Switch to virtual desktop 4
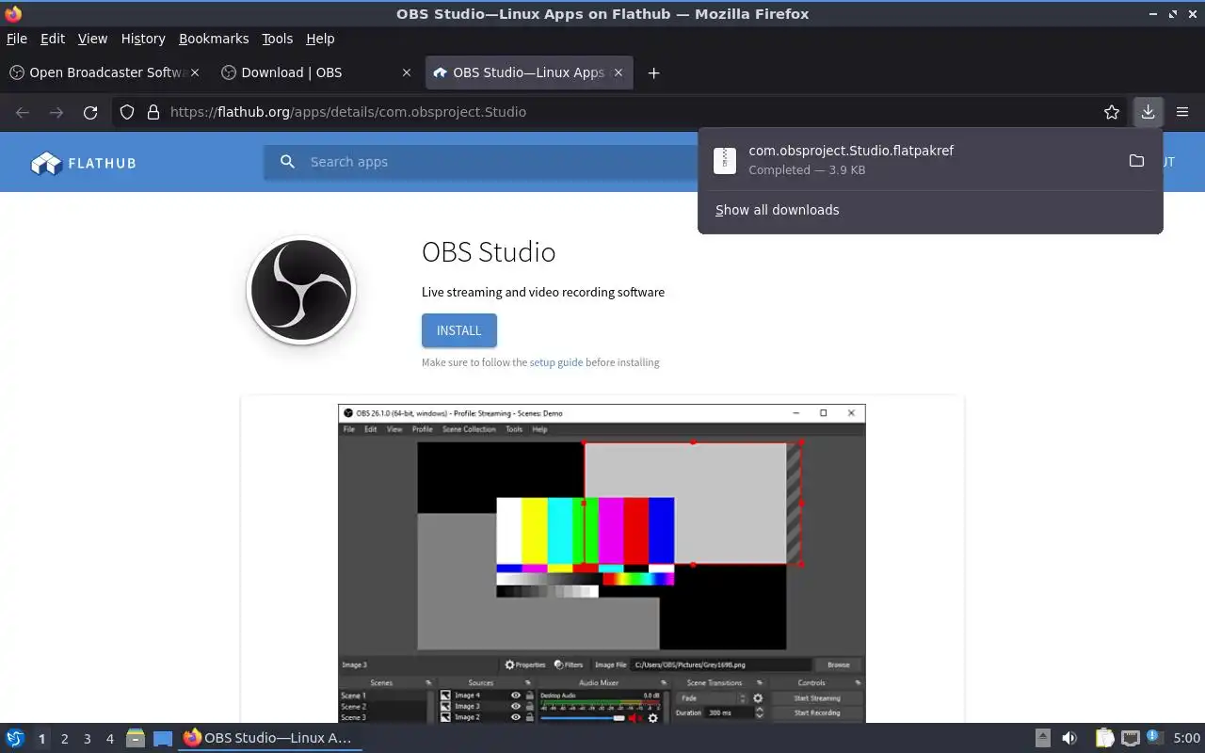The height and width of the screenshot is (753, 1205). (x=109, y=739)
